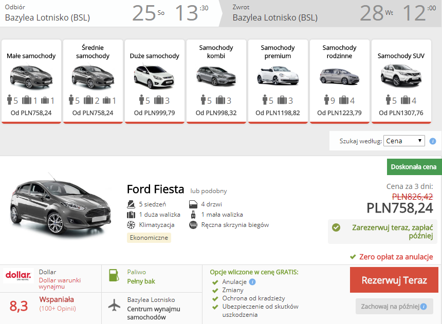Screen dimensions: 442x324
Task: Change the pickup date 25 So
Action: click(x=148, y=13)
